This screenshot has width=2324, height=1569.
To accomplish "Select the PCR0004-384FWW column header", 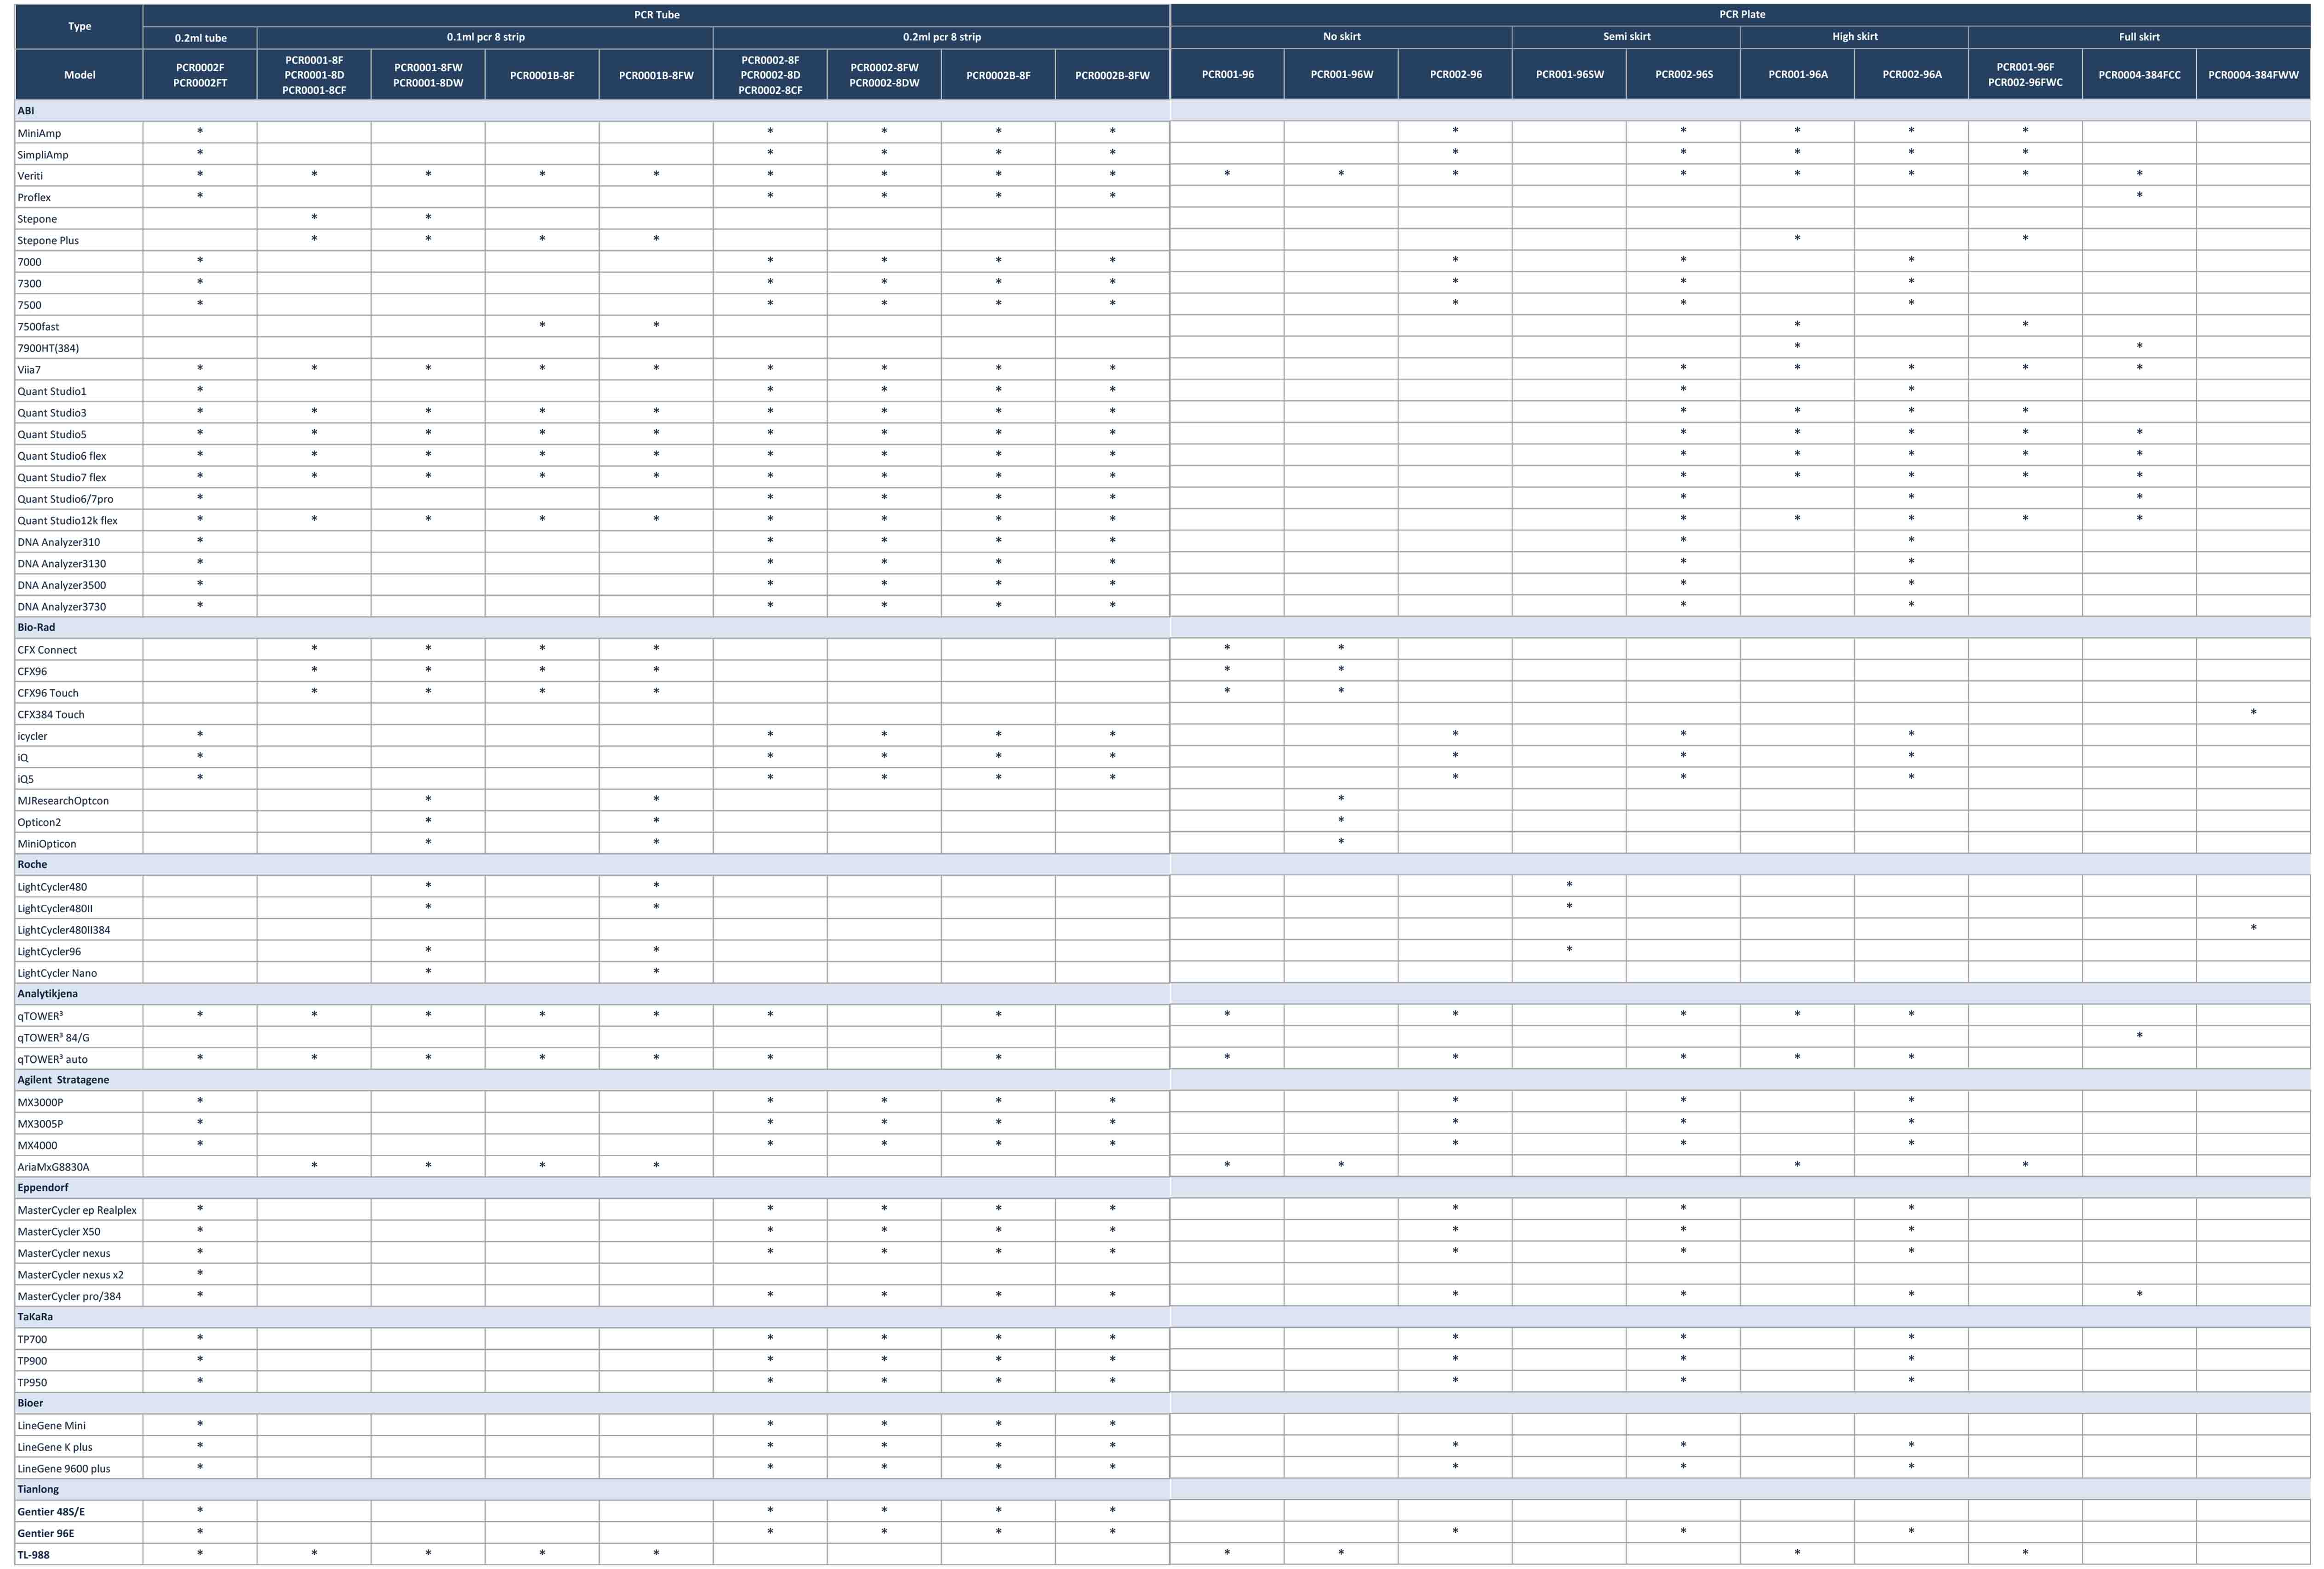I will pos(2253,75).
